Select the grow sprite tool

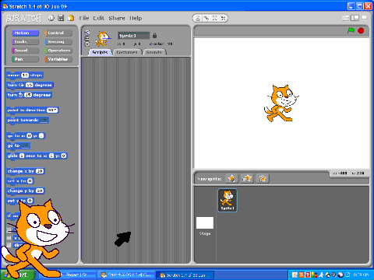coord(214,18)
